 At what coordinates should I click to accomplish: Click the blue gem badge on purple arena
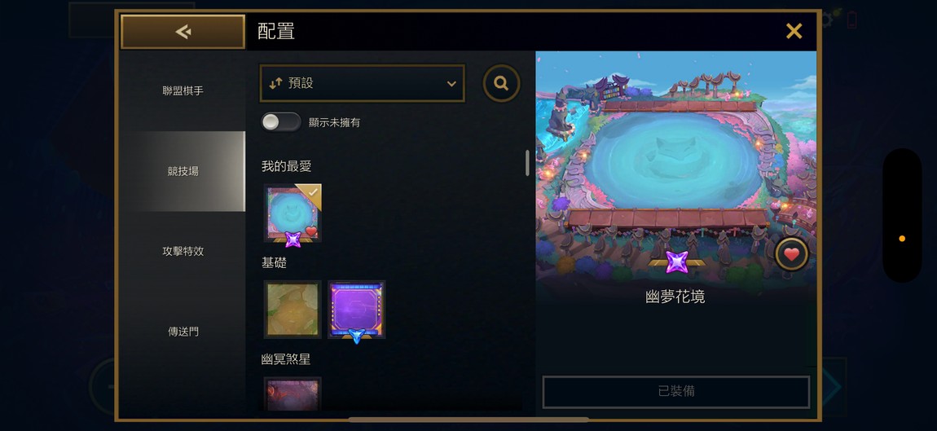click(x=356, y=336)
